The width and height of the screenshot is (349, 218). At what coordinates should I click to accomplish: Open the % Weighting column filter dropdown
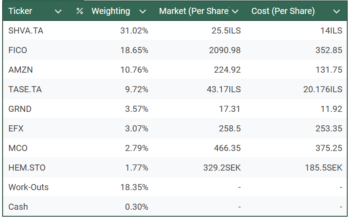click(x=142, y=11)
